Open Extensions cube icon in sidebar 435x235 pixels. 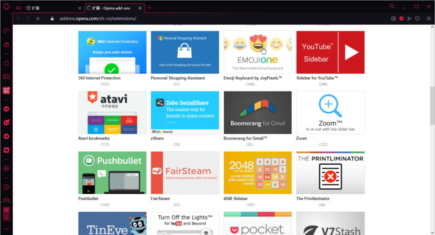6,200
